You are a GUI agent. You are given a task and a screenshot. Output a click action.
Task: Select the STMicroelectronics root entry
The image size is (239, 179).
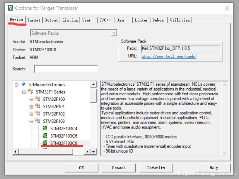click(47, 85)
